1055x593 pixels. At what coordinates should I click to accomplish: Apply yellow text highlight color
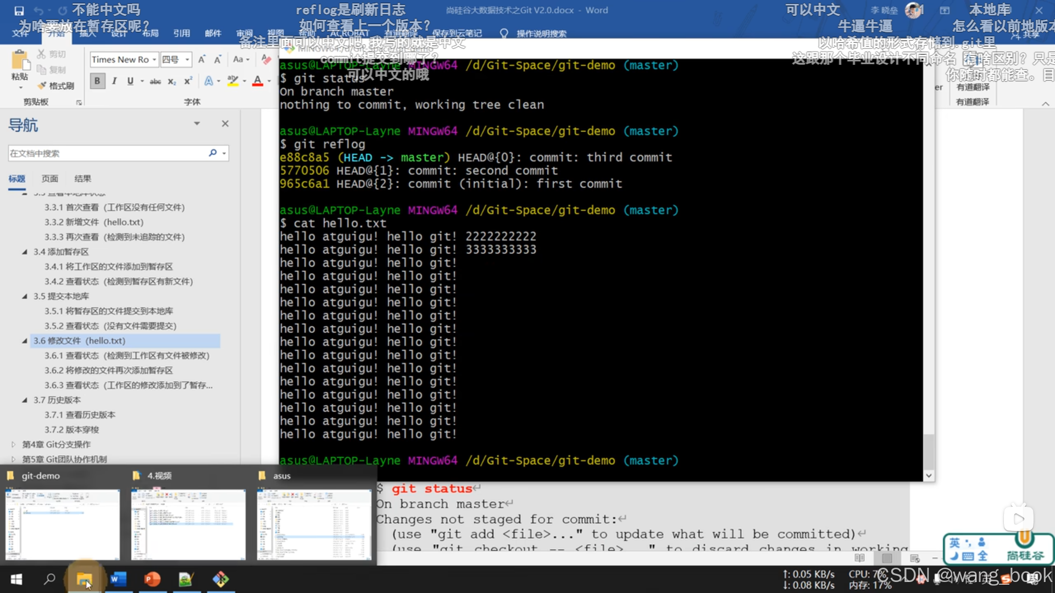click(233, 81)
